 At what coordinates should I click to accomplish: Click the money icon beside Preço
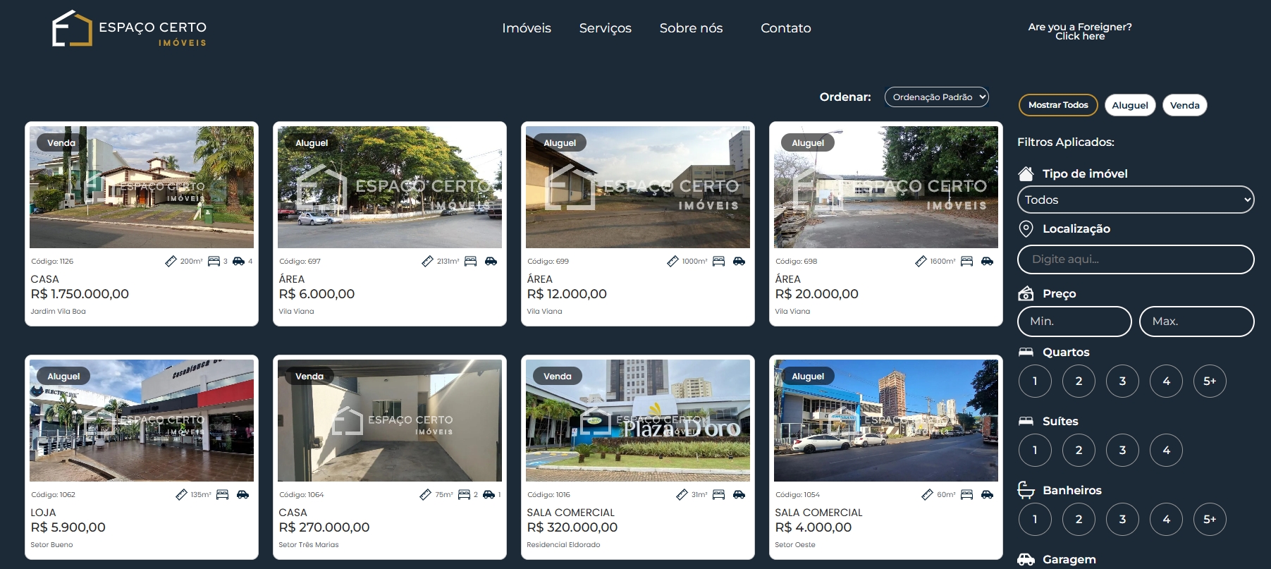click(x=1026, y=294)
